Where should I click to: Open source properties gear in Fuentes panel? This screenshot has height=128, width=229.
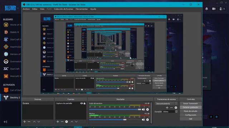click(x=67, y=122)
